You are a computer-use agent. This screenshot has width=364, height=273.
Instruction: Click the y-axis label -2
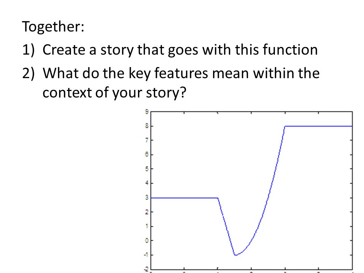tap(146, 269)
